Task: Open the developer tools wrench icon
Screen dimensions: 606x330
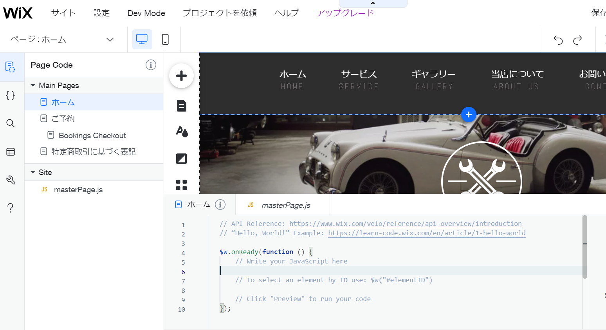Action: 11,180
